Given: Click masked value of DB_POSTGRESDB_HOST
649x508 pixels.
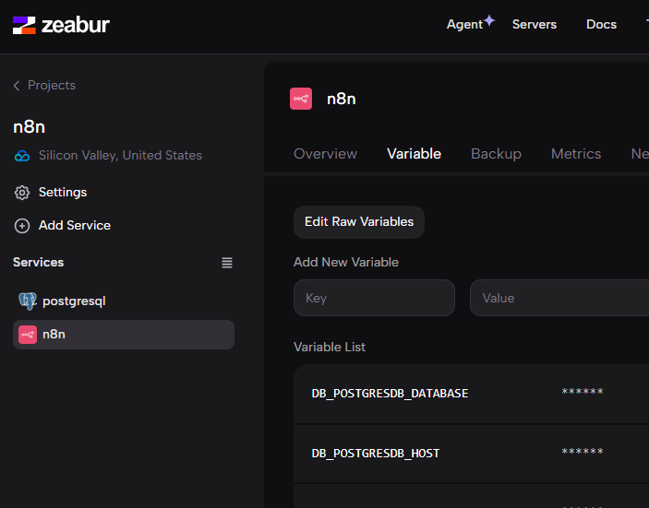Looking at the screenshot, I should click(583, 452).
